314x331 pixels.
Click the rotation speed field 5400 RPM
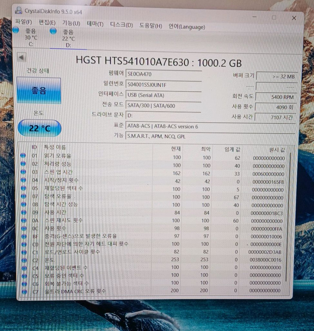tap(276, 97)
